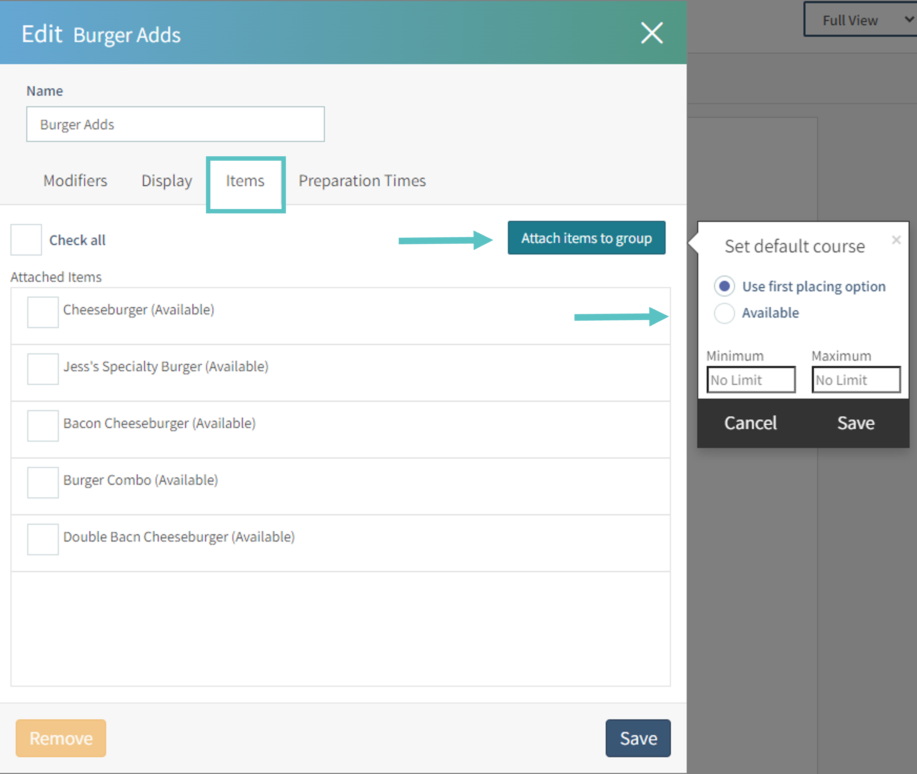Go to Preparation Times tab

click(x=362, y=181)
